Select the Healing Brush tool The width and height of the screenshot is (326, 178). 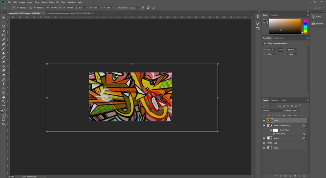pos(3,44)
